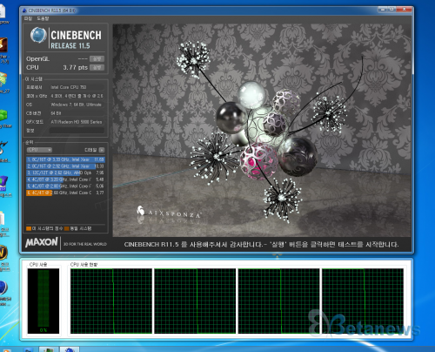435x352 pixels.
Task: Click the third CPU usage history graph
Action: (x=278, y=301)
